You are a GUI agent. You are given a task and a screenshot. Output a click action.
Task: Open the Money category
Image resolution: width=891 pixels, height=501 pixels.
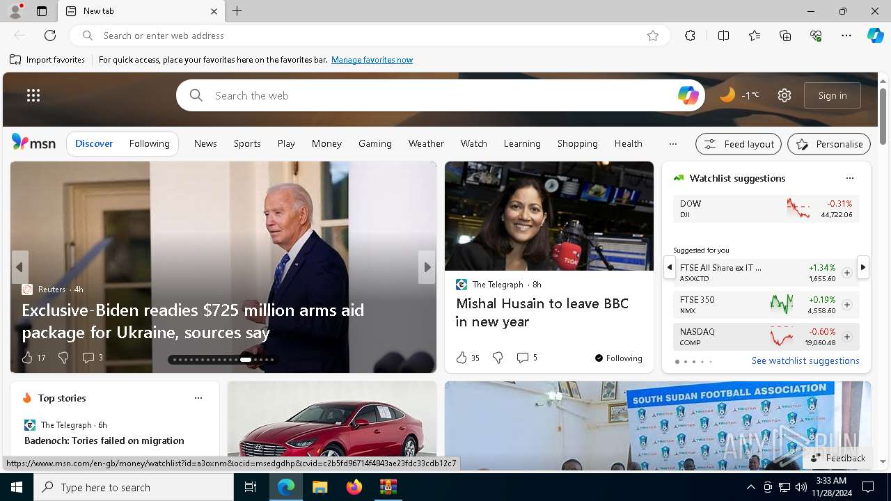click(x=326, y=143)
